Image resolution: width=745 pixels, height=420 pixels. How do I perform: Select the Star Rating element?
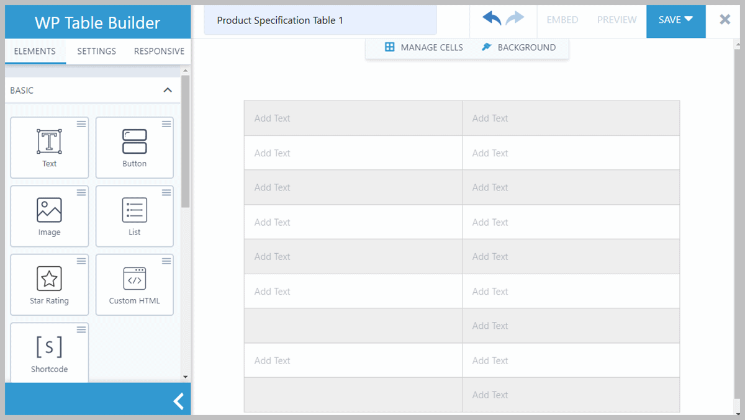coord(49,285)
